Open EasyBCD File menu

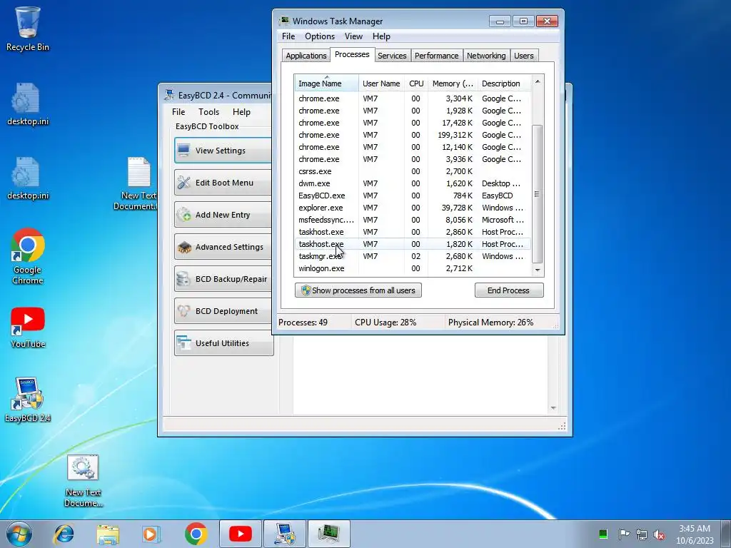tap(178, 112)
